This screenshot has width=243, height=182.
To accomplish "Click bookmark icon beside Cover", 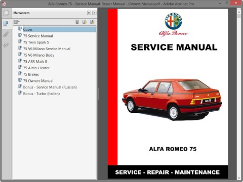I will coord(20,29).
